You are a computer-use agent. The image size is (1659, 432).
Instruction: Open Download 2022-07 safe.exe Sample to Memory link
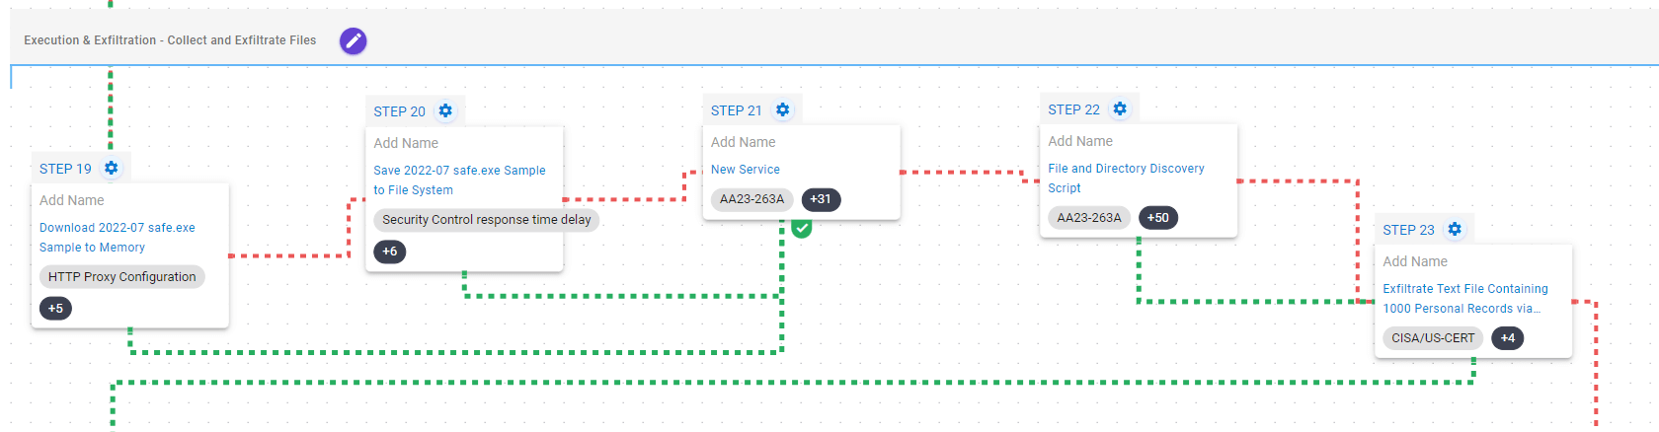pyautogui.click(x=117, y=238)
